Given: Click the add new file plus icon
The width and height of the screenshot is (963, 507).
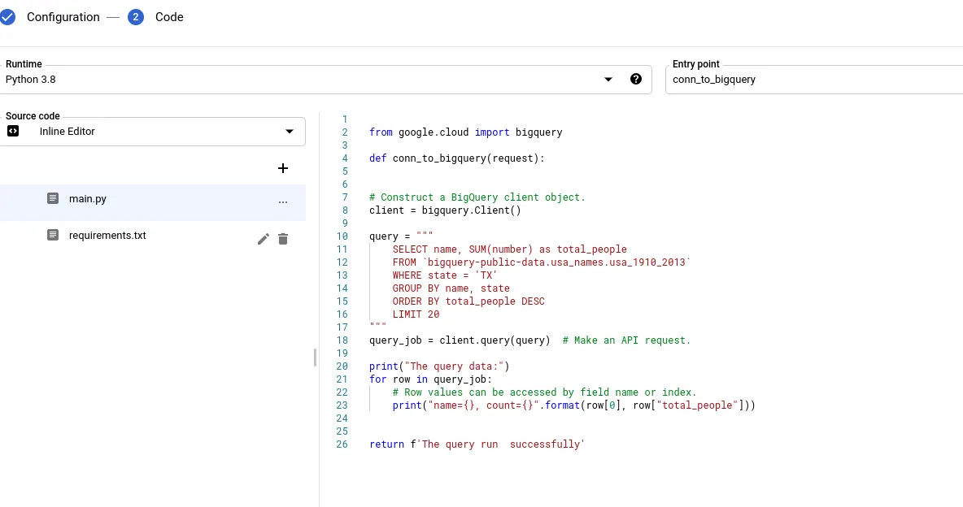Looking at the screenshot, I should click(283, 168).
